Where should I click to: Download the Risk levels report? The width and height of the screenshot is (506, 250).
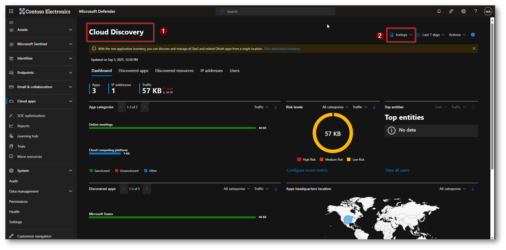tap(374, 107)
